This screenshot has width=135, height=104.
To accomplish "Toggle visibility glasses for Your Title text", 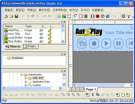I will 41,34.
